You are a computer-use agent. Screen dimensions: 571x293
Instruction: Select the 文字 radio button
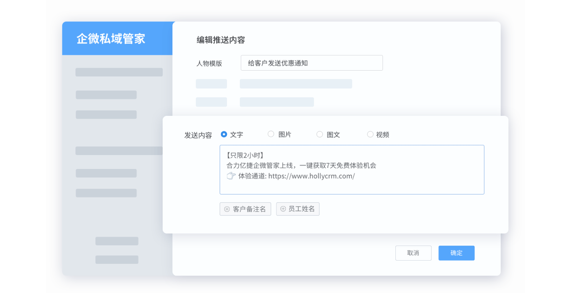coord(224,134)
